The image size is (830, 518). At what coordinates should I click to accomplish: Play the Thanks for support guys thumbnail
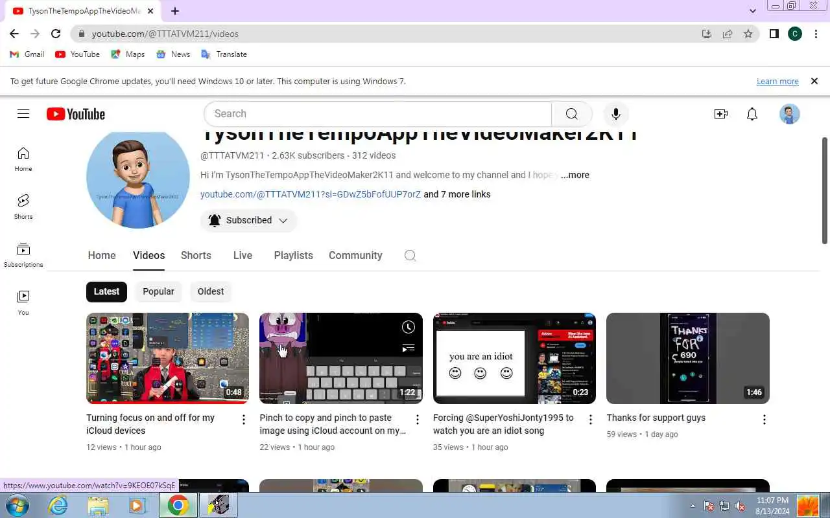point(688,358)
